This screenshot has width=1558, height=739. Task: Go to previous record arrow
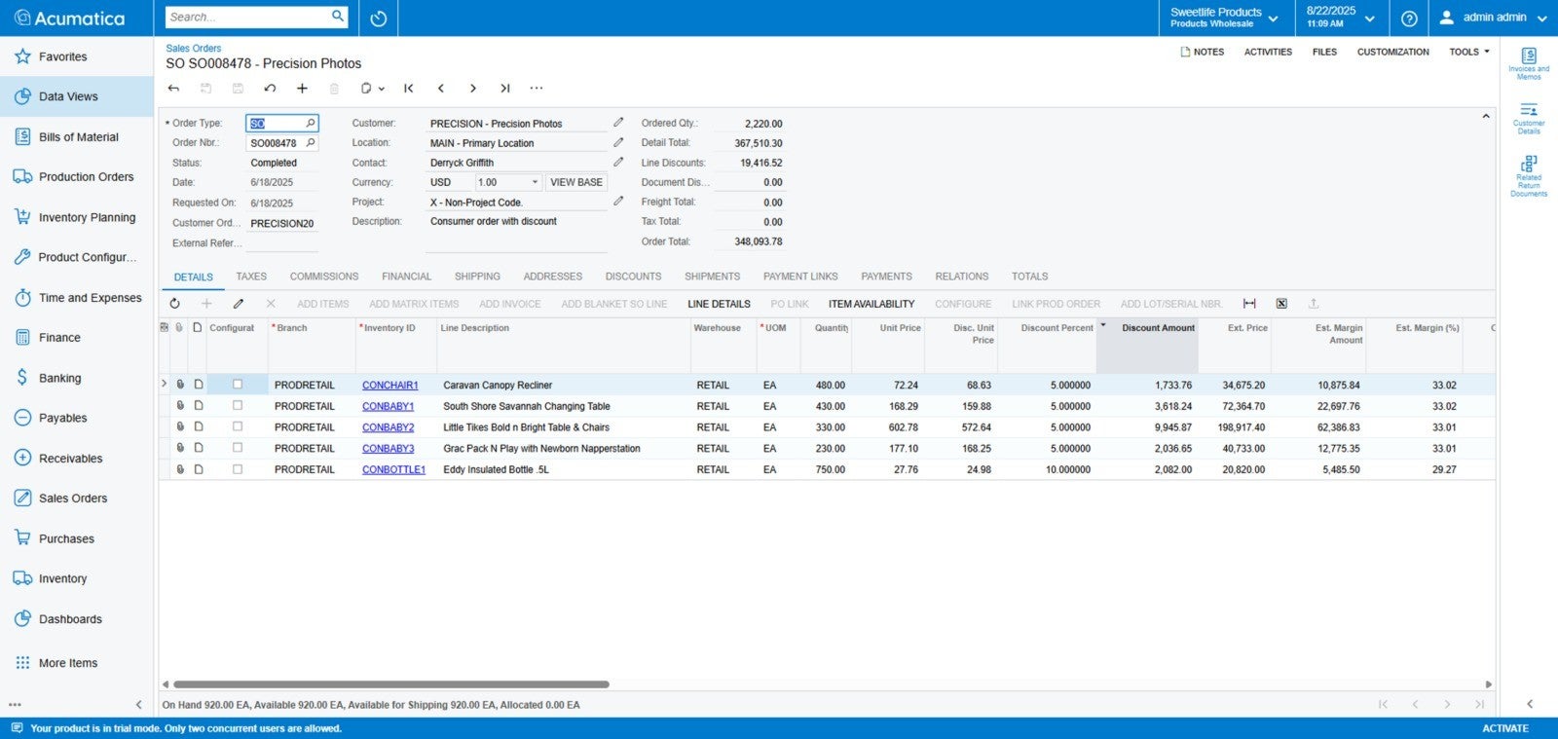(x=441, y=89)
